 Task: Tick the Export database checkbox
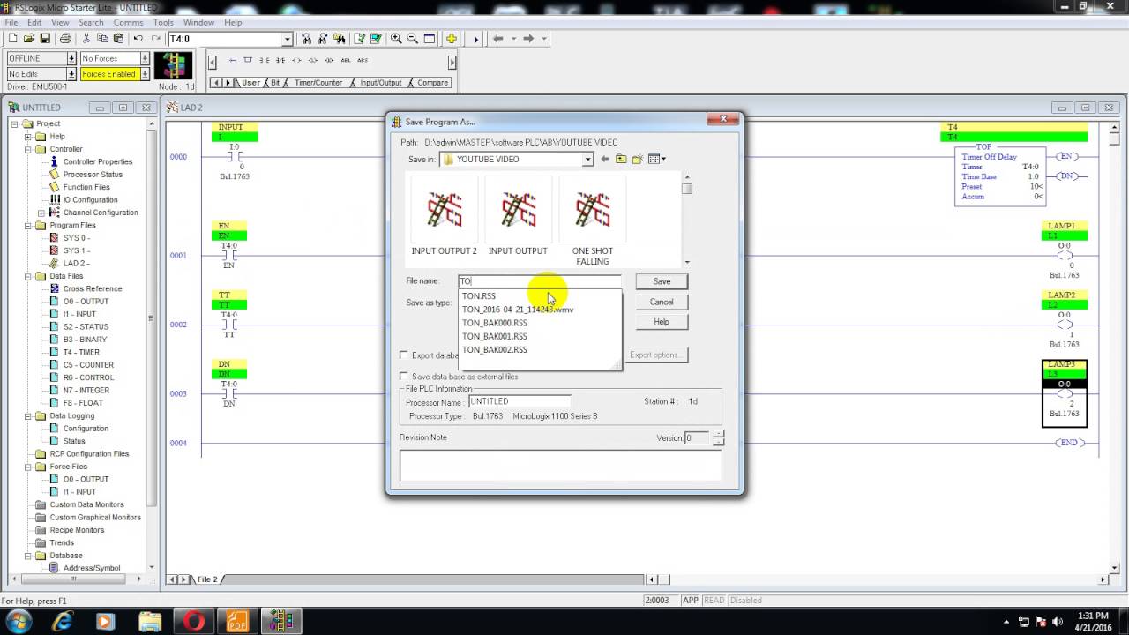[x=405, y=355]
